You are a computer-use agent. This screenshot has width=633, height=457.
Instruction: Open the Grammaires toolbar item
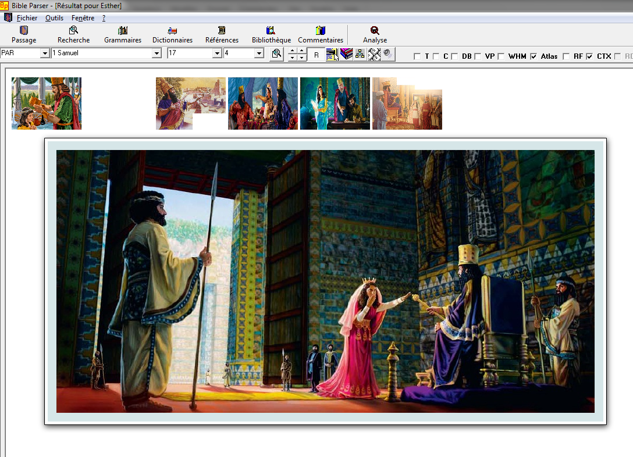tap(123, 34)
